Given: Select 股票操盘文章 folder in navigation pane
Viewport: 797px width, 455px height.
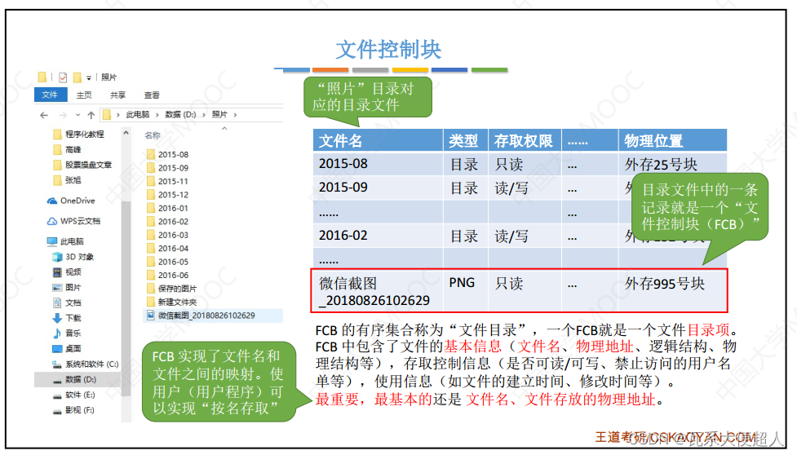Looking at the screenshot, I should (83, 165).
